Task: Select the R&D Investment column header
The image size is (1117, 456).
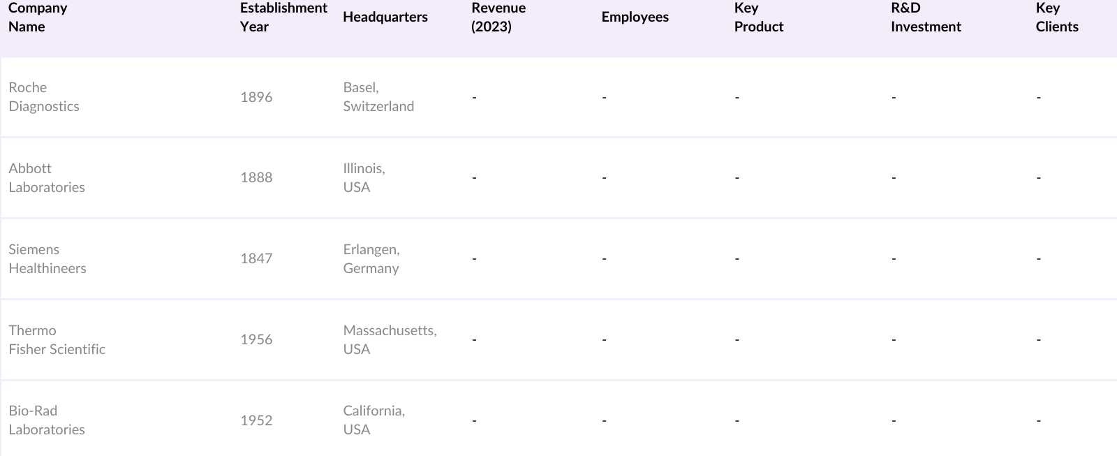Action: [926, 17]
